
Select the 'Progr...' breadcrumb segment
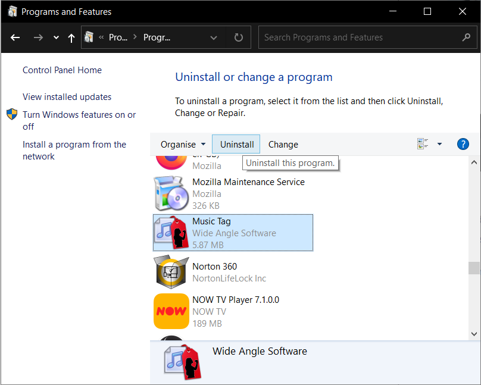[x=157, y=37]
